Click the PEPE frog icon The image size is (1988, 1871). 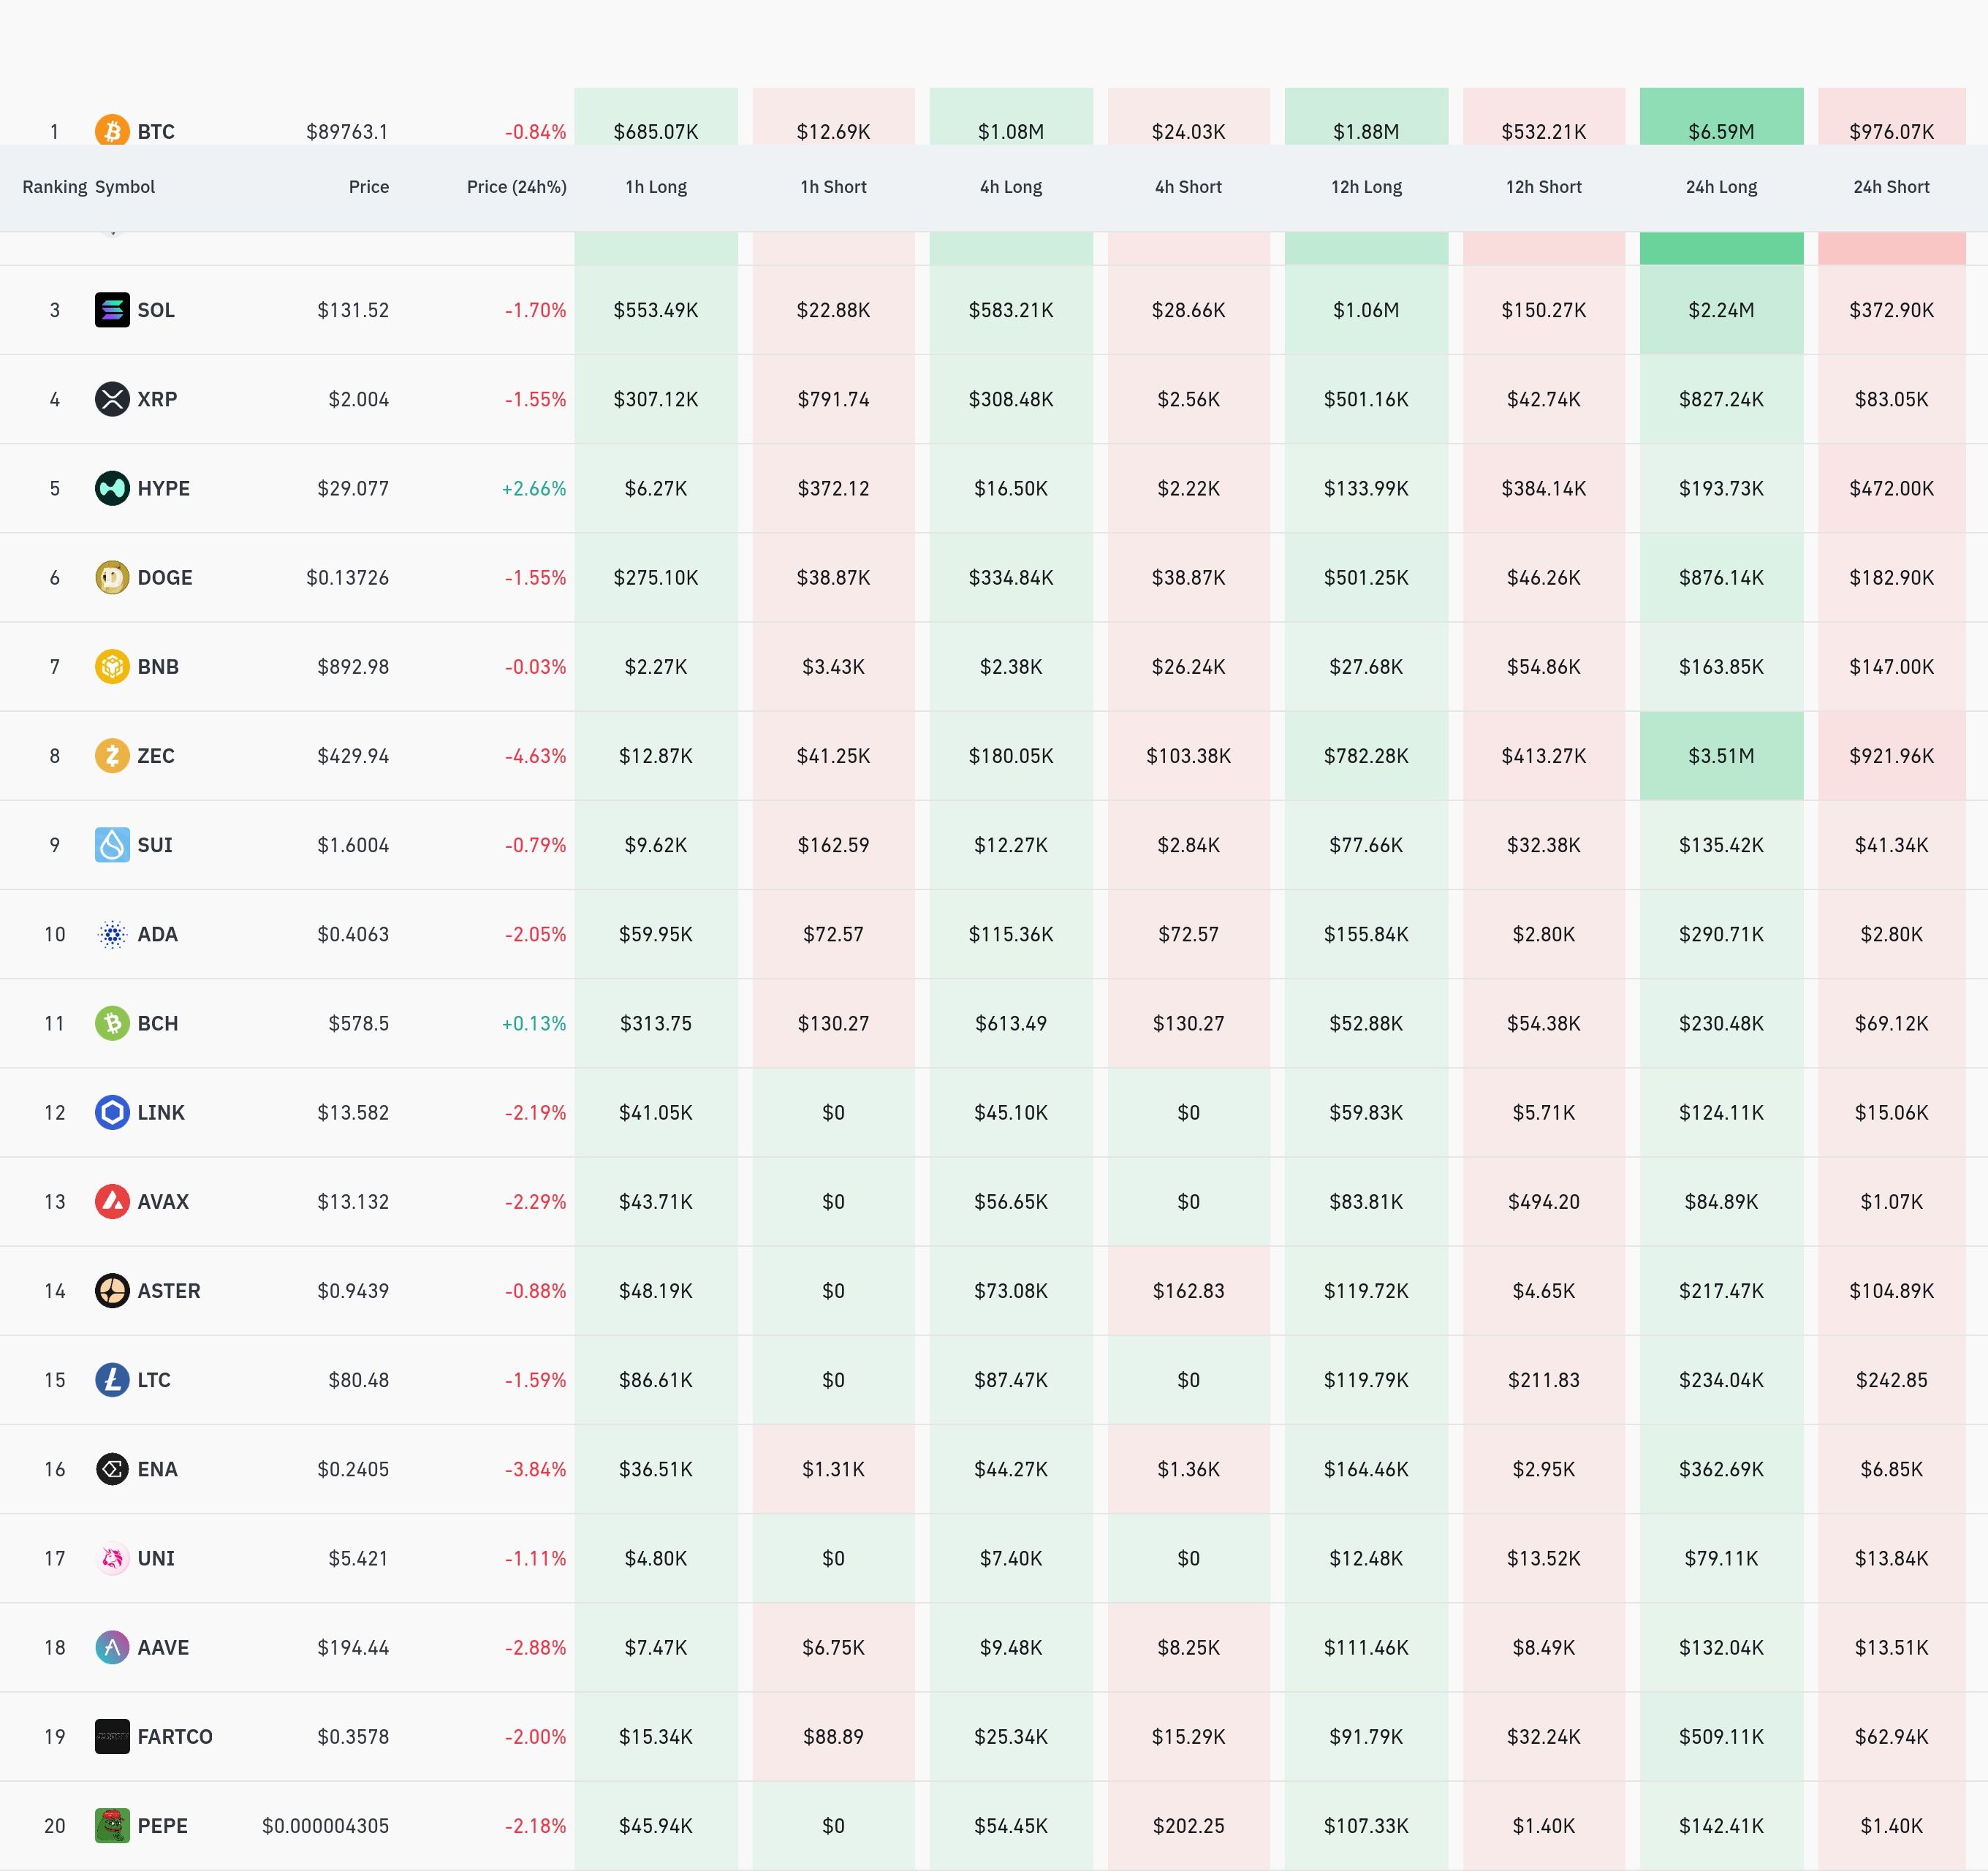112,1825
